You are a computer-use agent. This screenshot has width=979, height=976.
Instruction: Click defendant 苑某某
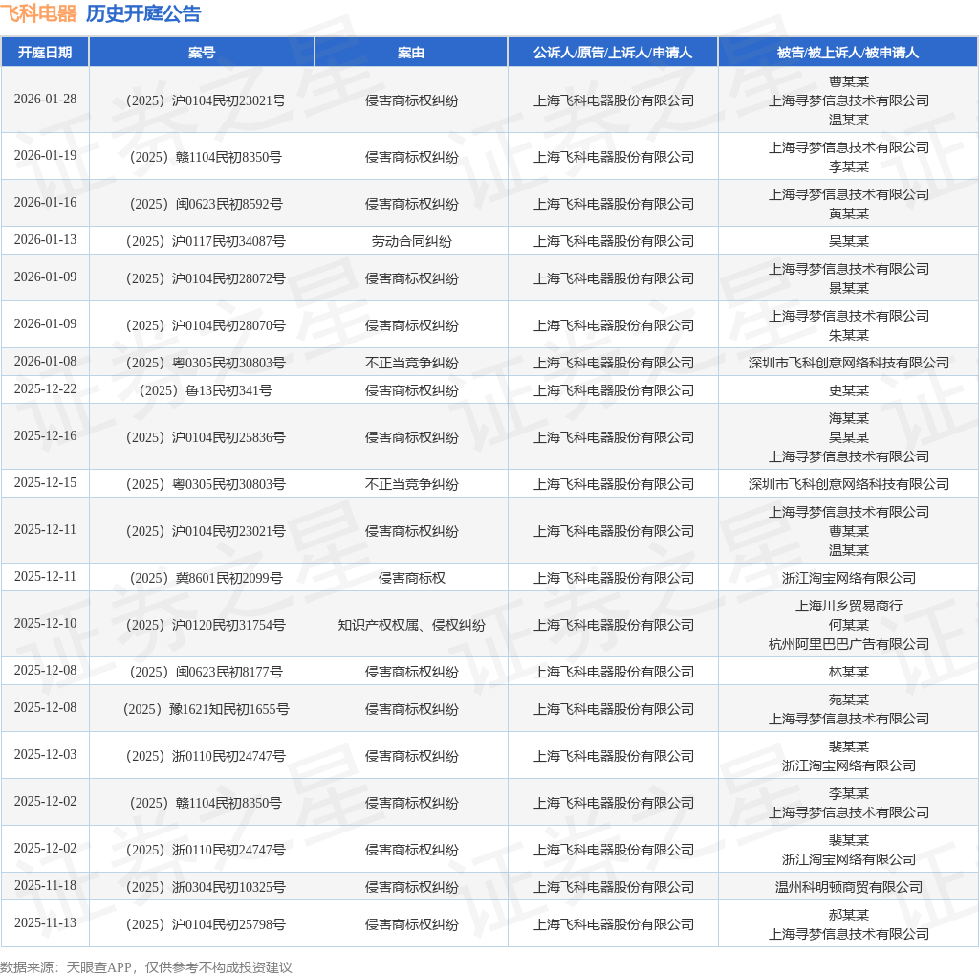coord(849,699)
